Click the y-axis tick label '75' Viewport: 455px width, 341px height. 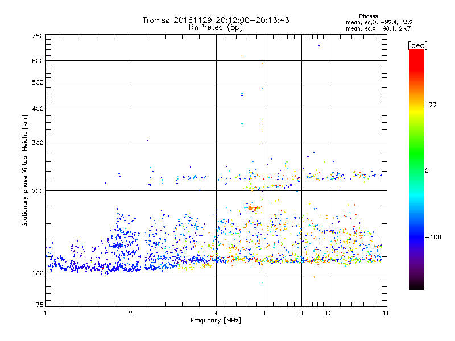[40, 305]
